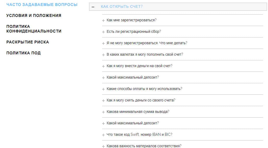Select ПОЛИТИКА КОНФИДЕНЦИАЛЬНОСТИ from the sidebar
The width and height of the screenshot is (268, 148).
[x=34, y=29]
